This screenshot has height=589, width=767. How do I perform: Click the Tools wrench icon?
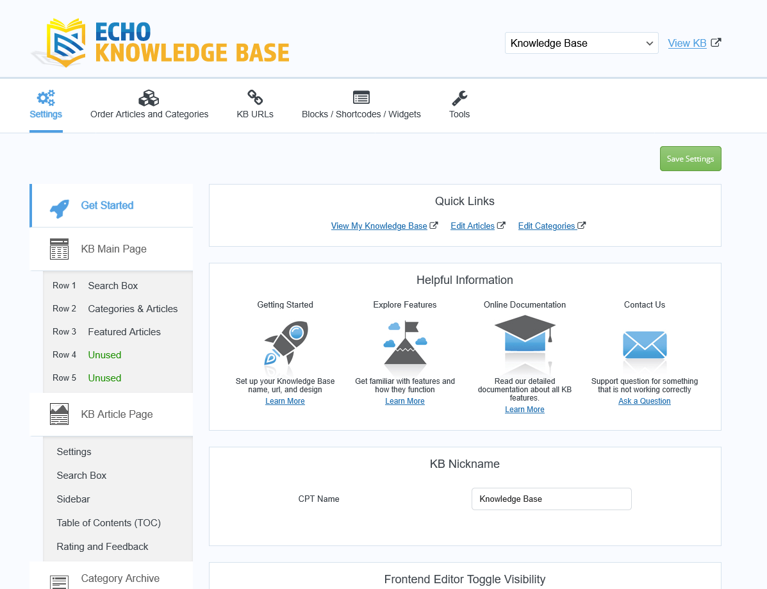point(459,98)
